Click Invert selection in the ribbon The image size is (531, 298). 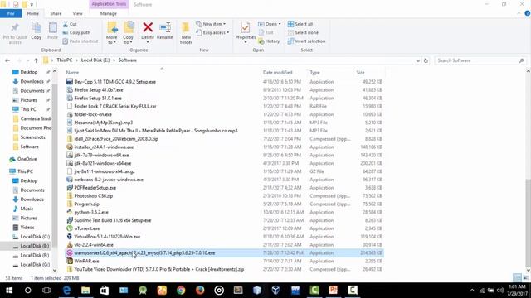pos(306,41)
